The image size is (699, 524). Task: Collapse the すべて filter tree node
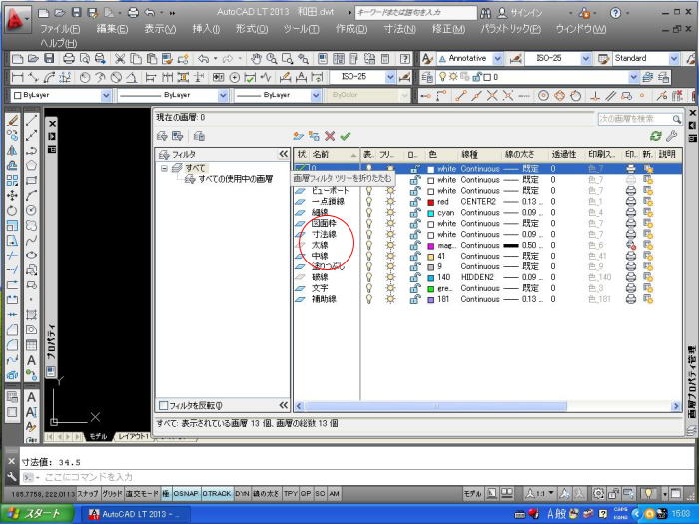pos(164,168)
